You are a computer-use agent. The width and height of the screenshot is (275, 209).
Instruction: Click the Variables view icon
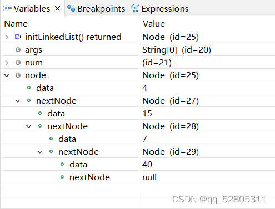[x=7, y=8]
